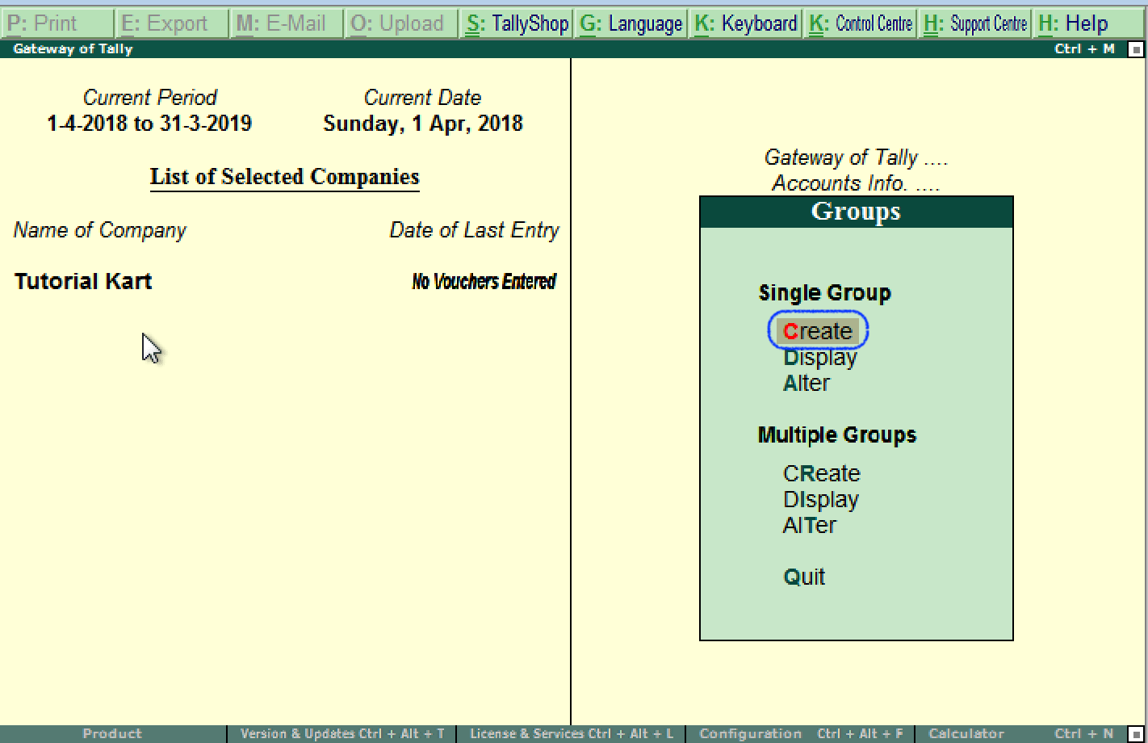Image resolution: width=1148 pixels, height=743 pixels.
Task: Select Alter under Single Group
Action: coord(807,383)
